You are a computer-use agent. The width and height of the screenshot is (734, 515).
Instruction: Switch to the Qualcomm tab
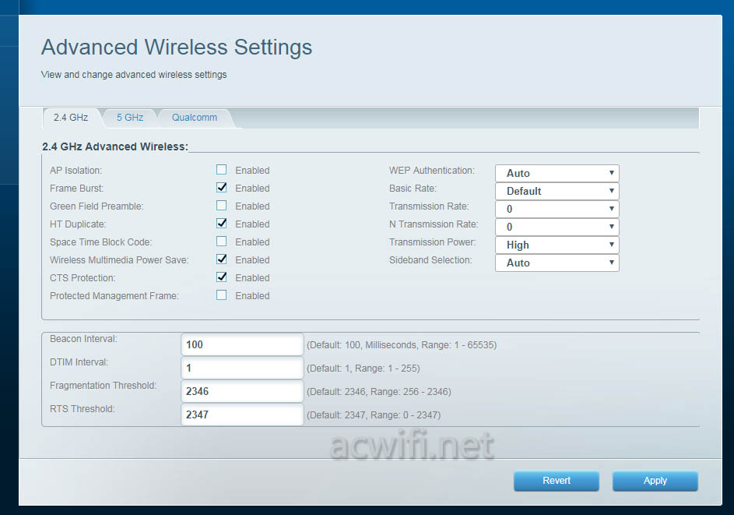[195, 118]
